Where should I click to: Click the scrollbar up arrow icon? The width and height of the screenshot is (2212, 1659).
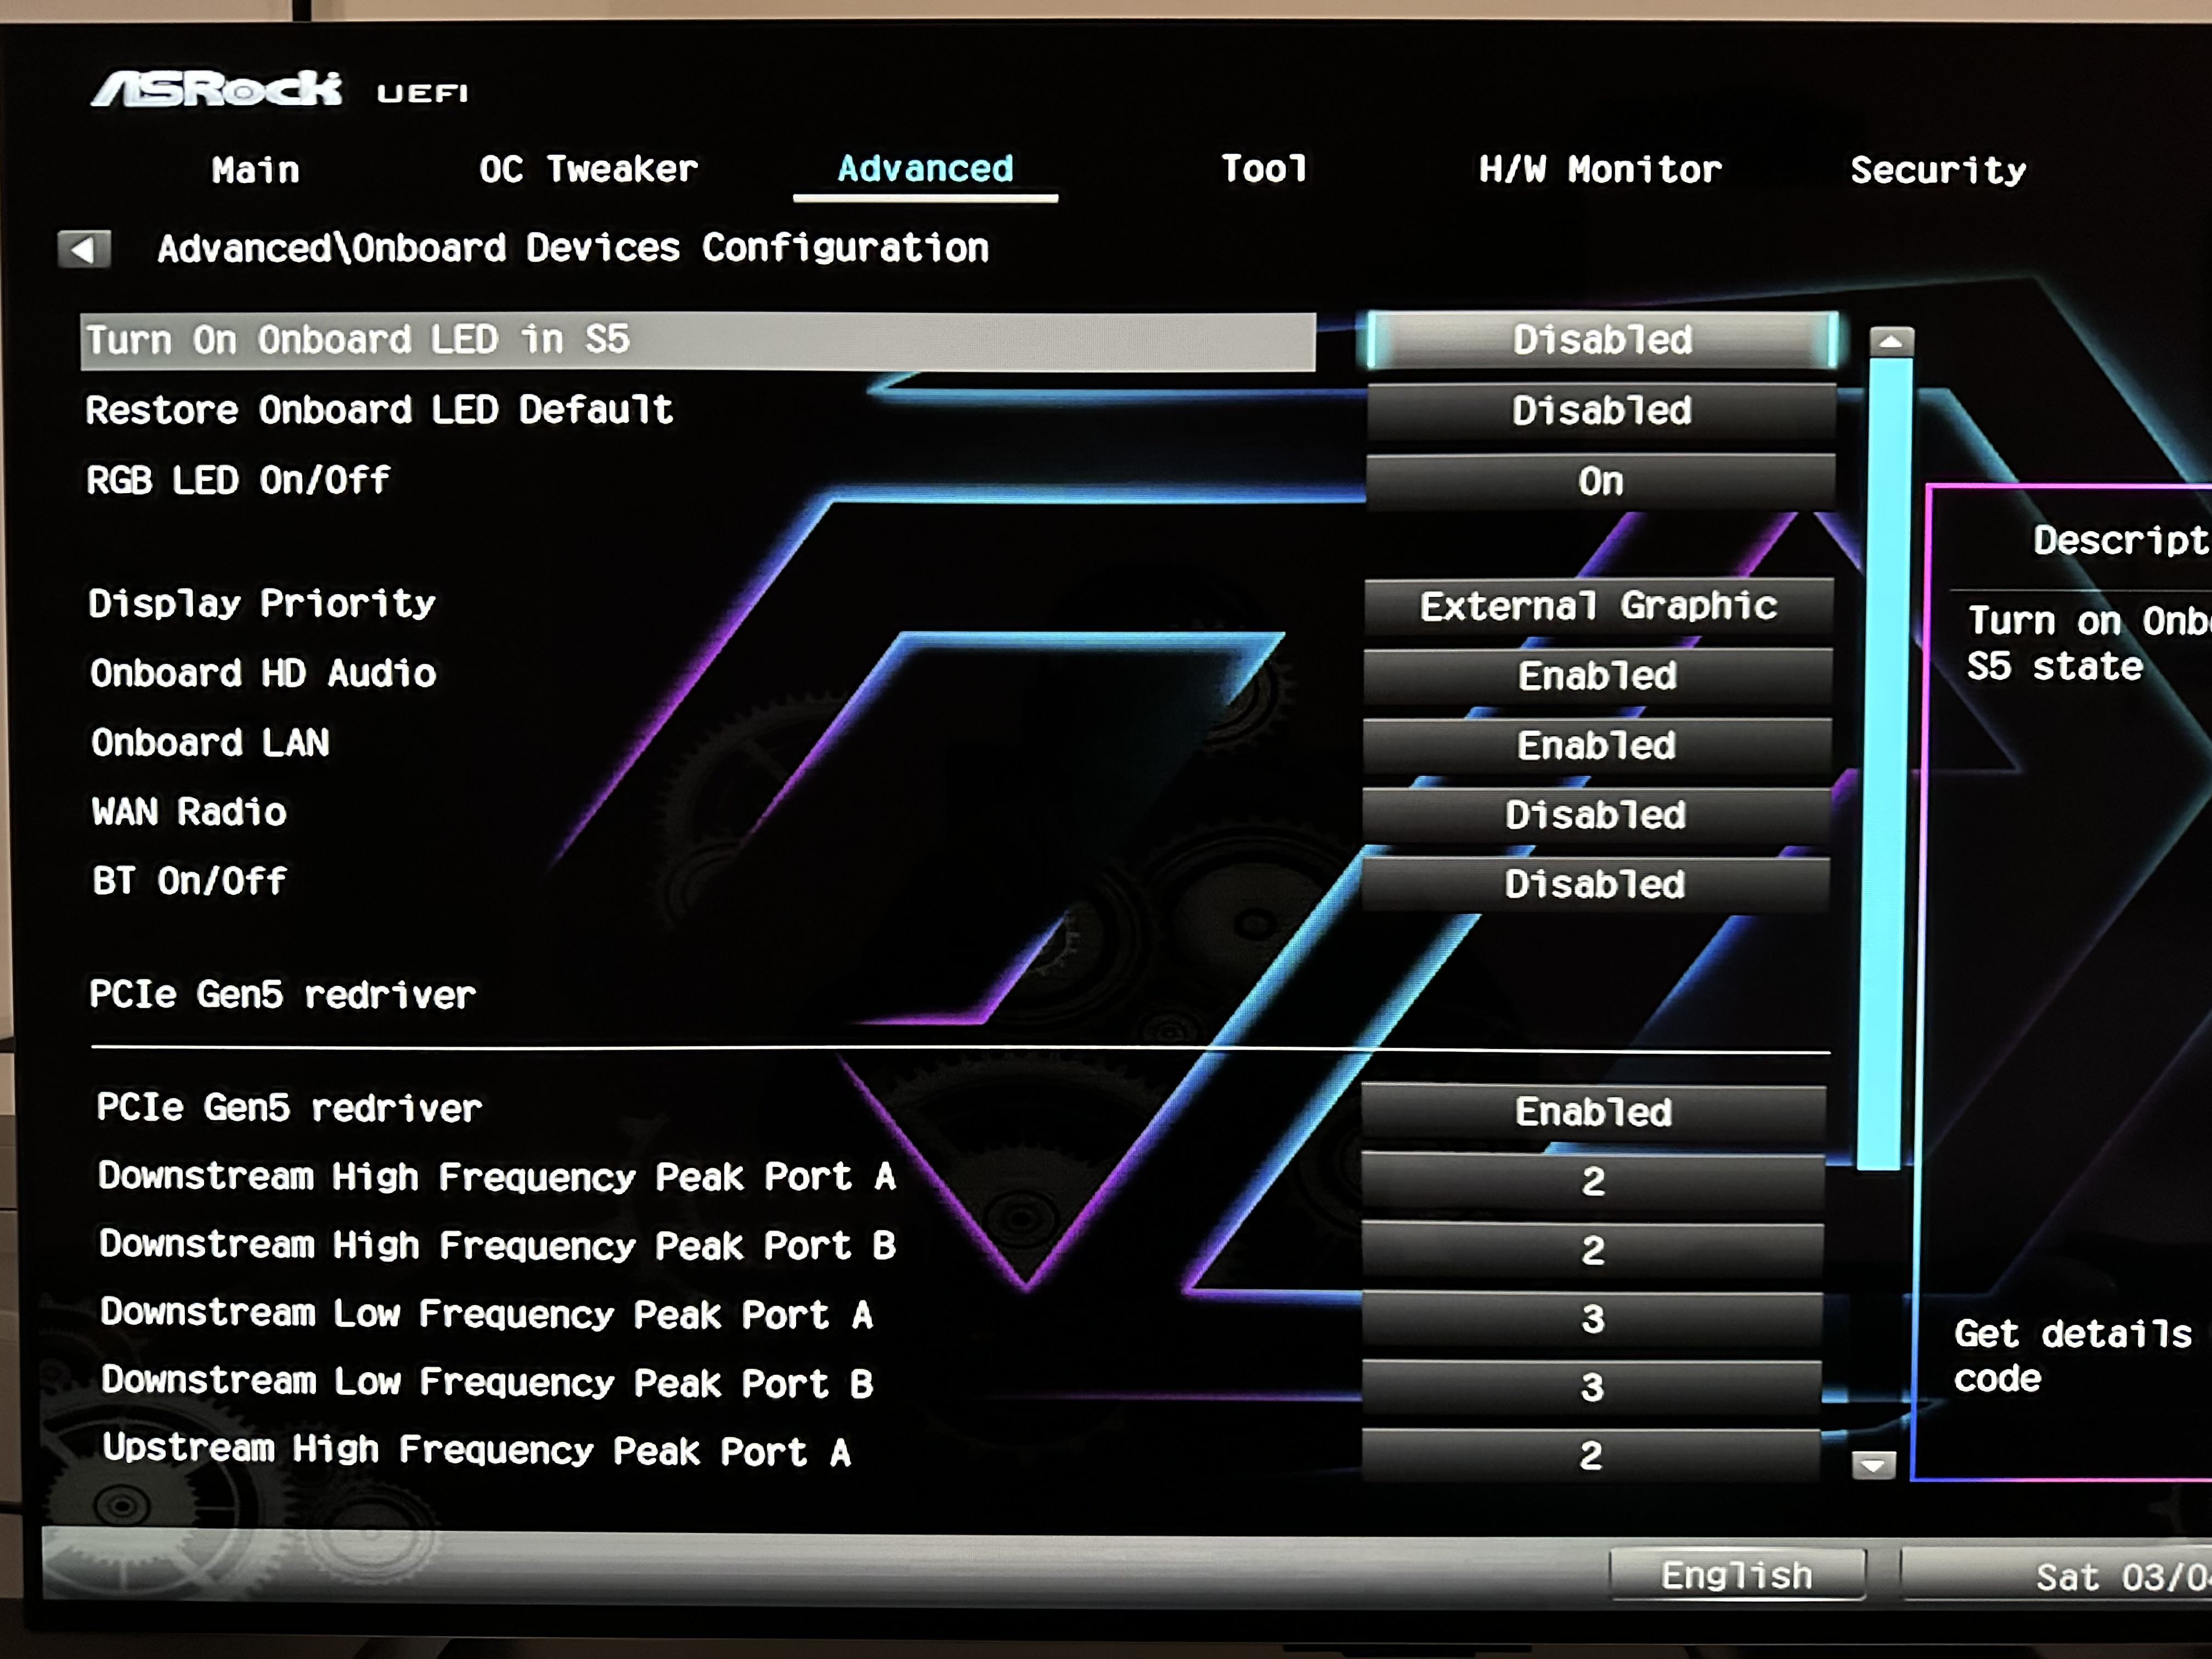click(x=1890, y=341)
